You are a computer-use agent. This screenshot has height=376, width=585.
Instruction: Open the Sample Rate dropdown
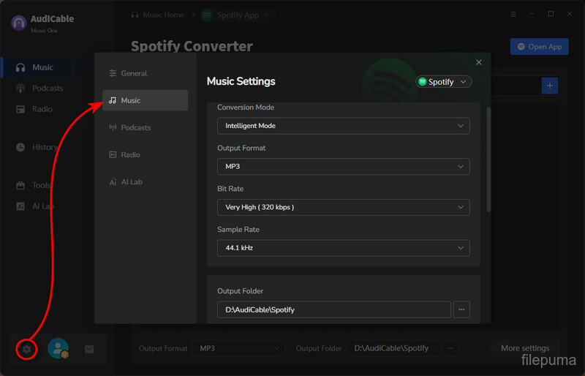(x=343, y=248)
